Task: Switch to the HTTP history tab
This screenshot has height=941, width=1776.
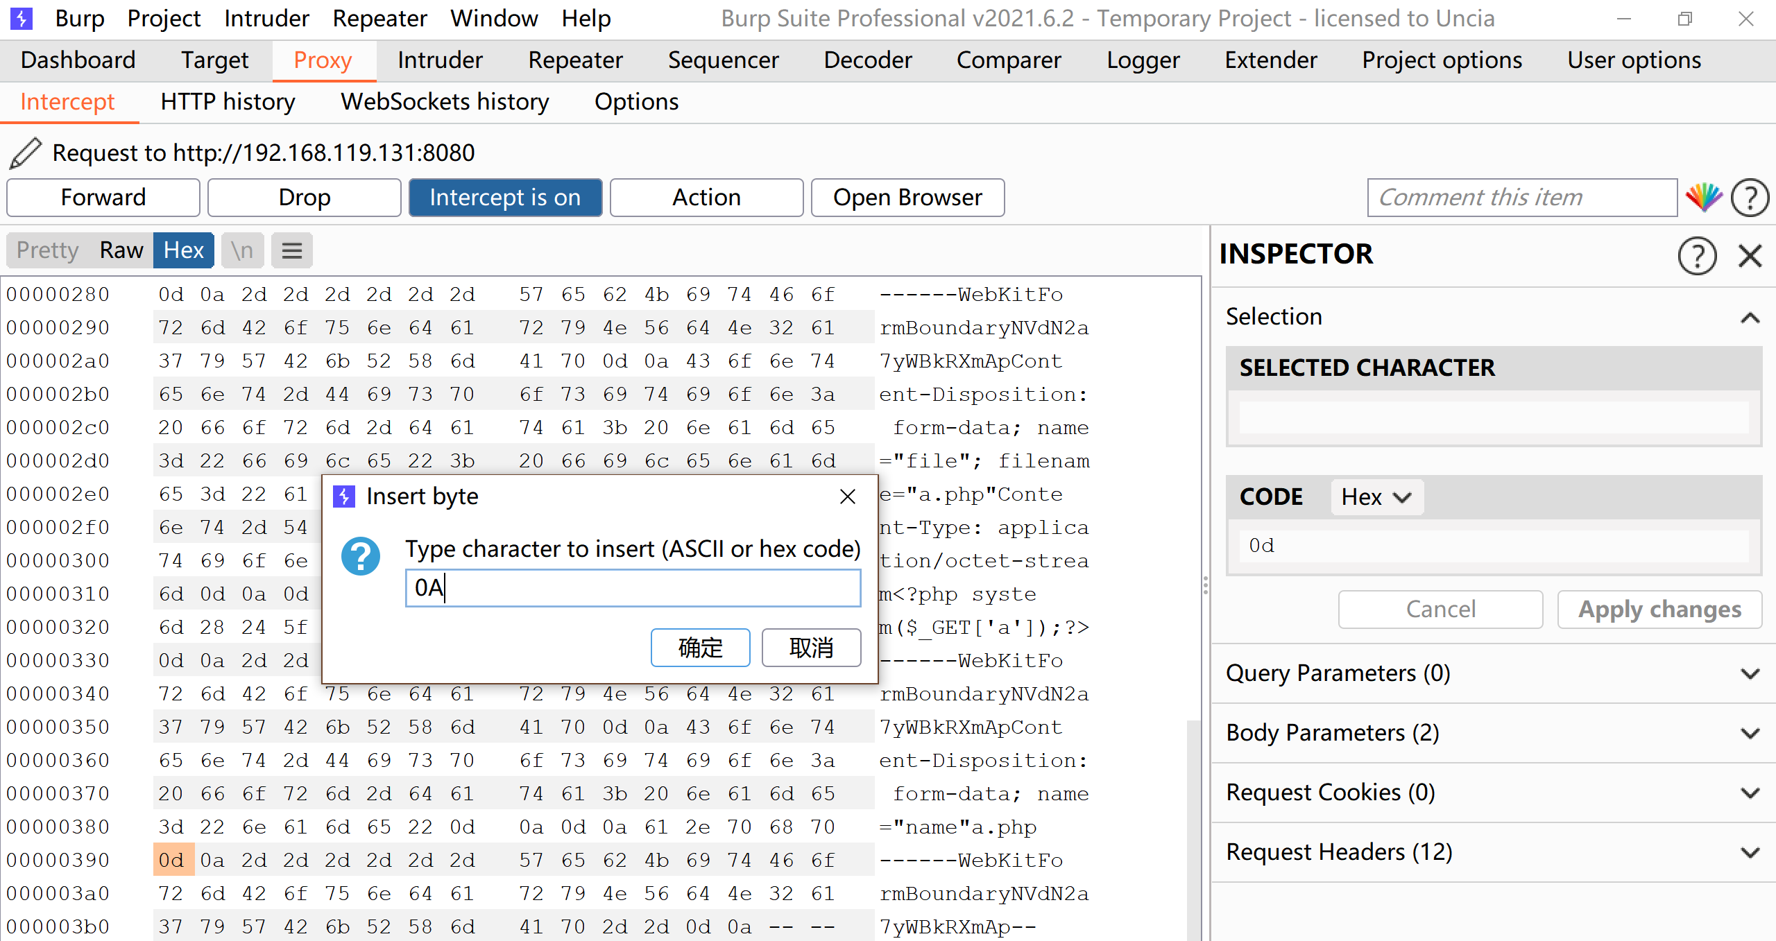Action: point(227,101)
